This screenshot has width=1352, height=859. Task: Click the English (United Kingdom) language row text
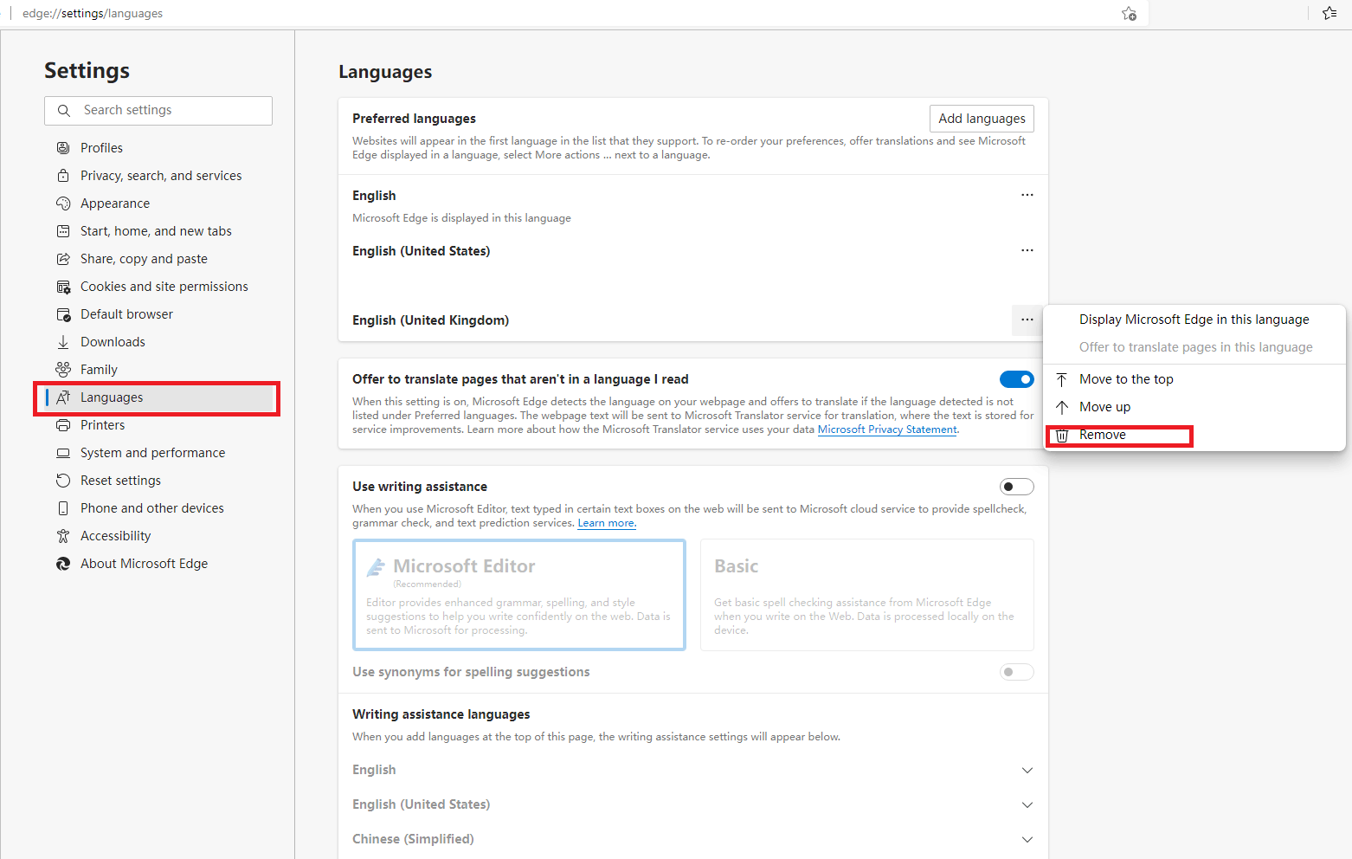pyautogui.click(x=430, y=320)
